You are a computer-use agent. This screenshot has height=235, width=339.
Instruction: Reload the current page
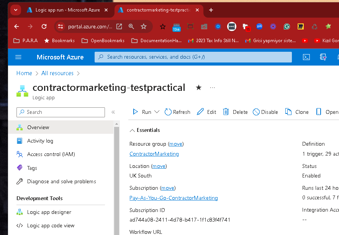tap(44, 26)
